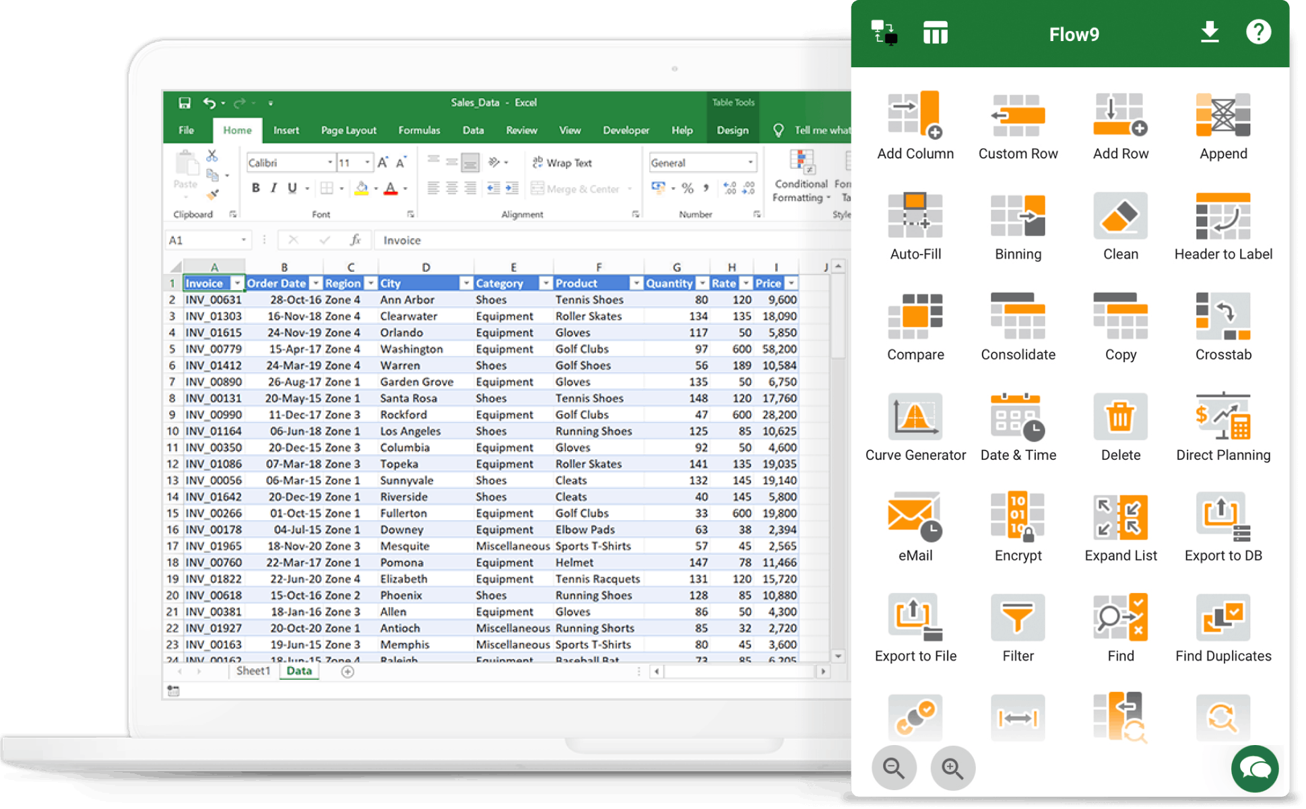
Task: Open the Region column filter dropdown
Action: (x=370, y=283)
